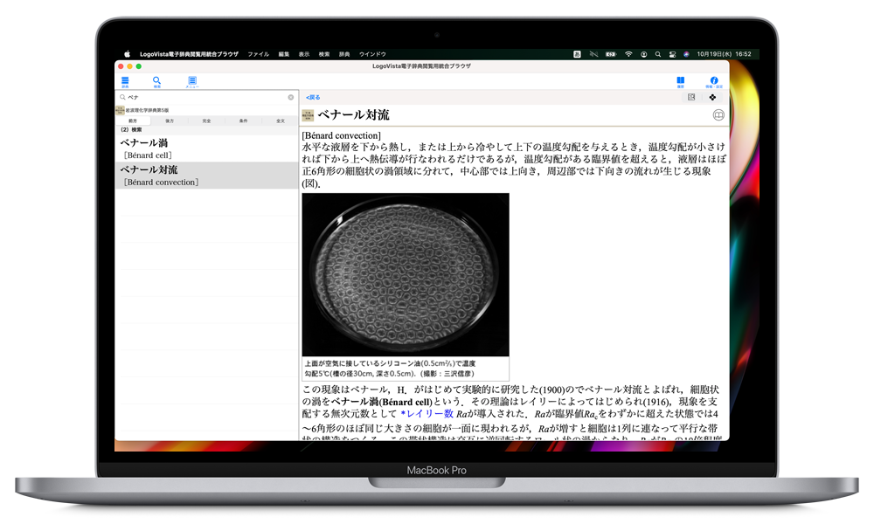Select the 前方 search mode tab

click(x=133, y=121)
